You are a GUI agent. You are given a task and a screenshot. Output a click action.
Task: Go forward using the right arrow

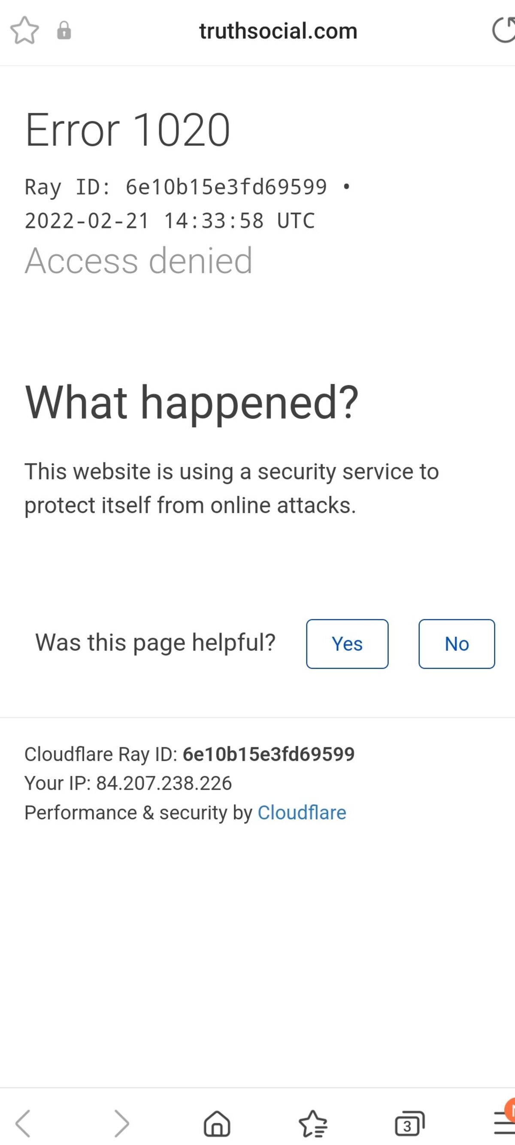point(121,1123)
